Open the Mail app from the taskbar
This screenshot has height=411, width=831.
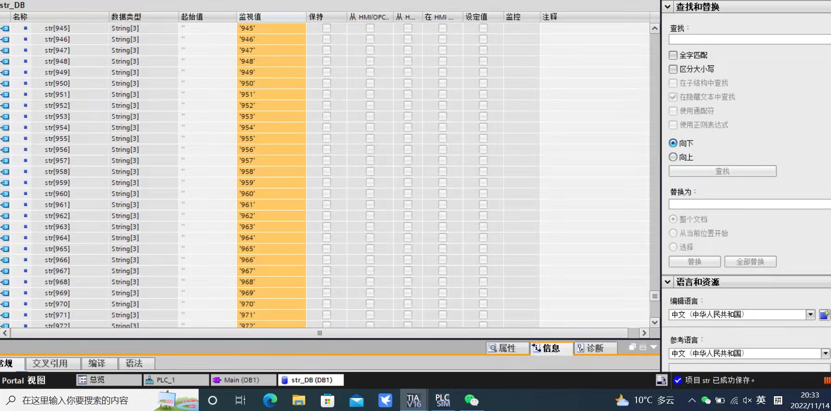pyautogui.click(x=357, y=400)
